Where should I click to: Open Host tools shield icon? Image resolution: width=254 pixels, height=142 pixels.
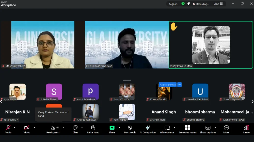130,129
